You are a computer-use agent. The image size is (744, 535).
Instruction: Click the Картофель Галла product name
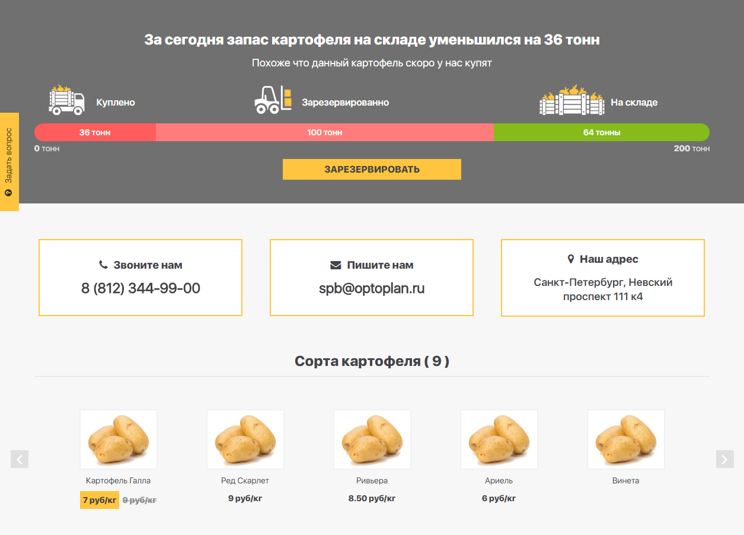tap(119, 480)
